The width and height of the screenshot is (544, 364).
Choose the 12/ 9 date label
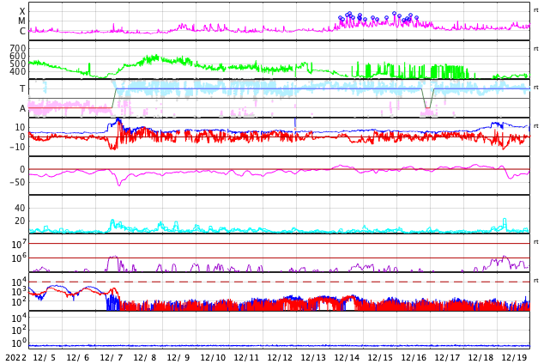[x=178, y=358]
